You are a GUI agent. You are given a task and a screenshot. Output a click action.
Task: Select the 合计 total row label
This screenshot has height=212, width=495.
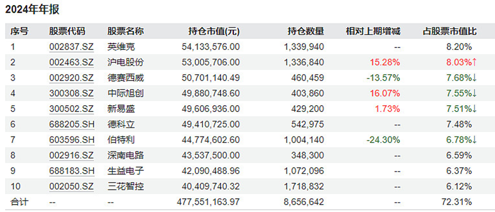tap(19, 202)
